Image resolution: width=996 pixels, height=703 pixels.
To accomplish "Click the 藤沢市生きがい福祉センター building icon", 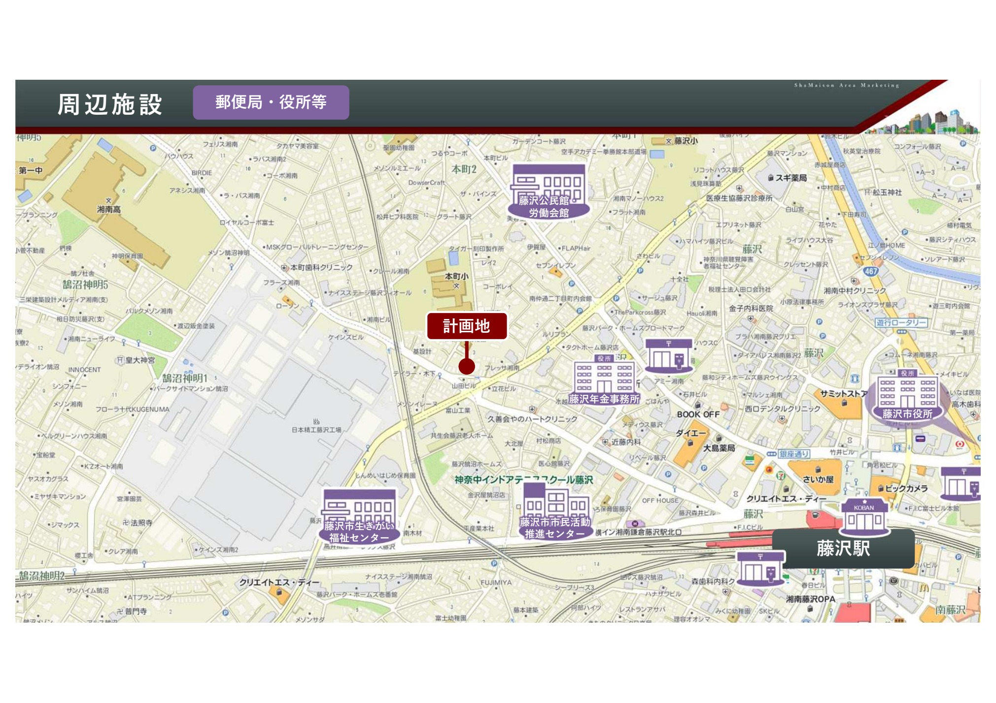I will (359, 516).
